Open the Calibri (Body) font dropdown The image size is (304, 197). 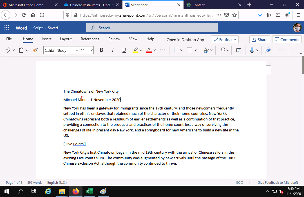tap(61, 50)
